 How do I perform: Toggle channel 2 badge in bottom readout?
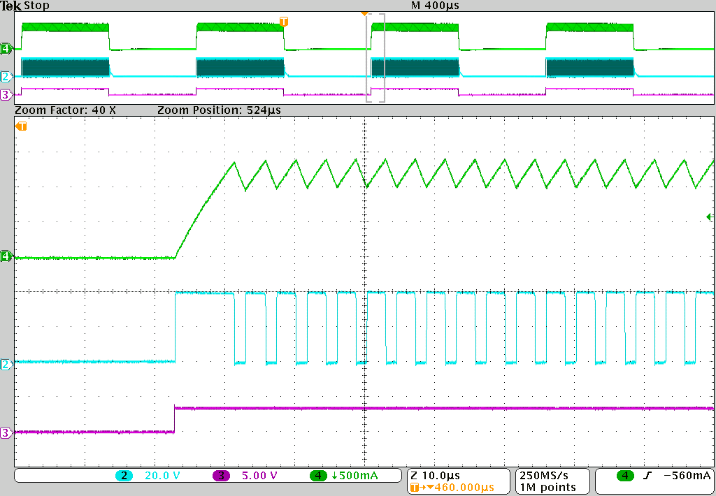[x=124, y=476]
